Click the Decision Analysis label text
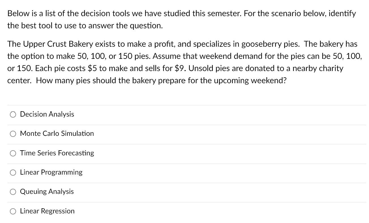 [47, 114]
